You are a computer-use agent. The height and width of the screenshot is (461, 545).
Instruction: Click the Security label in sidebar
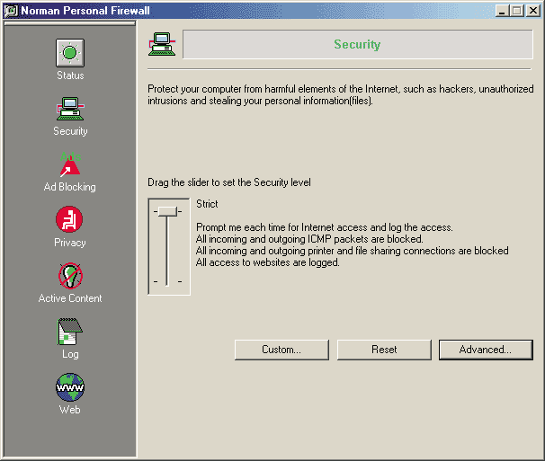point(70,131)
